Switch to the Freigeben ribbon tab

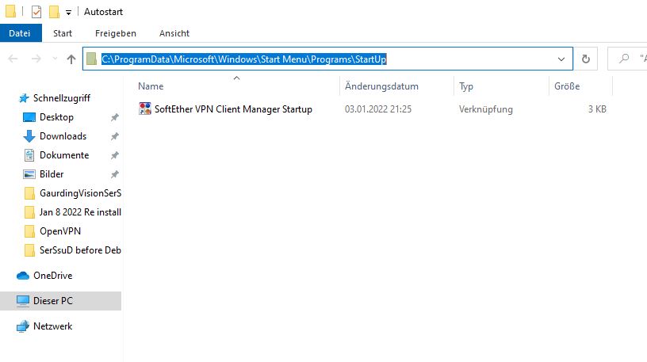tap(116, 33)
